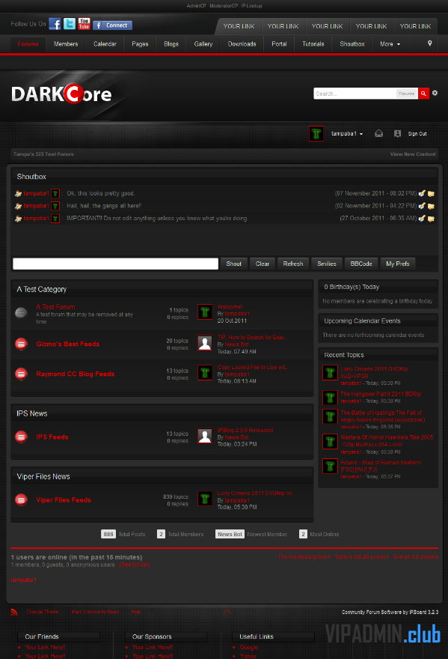Click the shoutbox message input field
This screenshot has width=448, height=659.
pos(115,264)
